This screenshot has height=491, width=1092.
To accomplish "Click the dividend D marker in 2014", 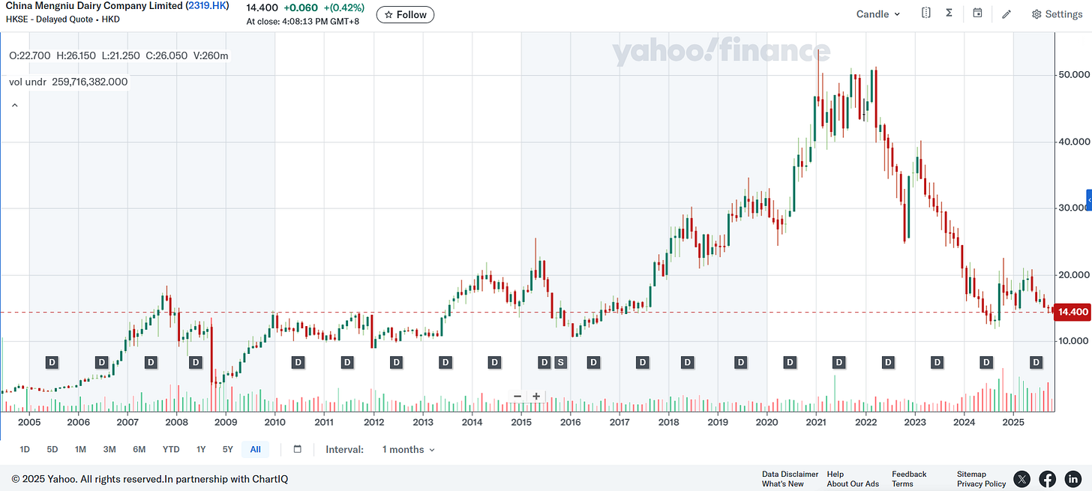I will tap(494, 363).
